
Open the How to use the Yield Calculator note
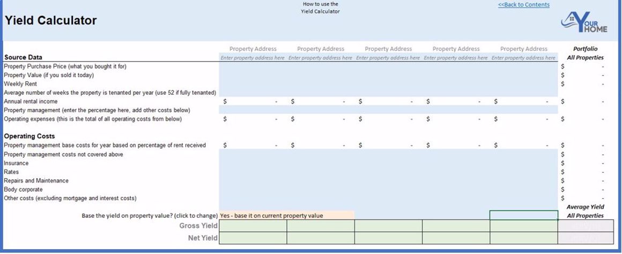[x=320, y=8]
